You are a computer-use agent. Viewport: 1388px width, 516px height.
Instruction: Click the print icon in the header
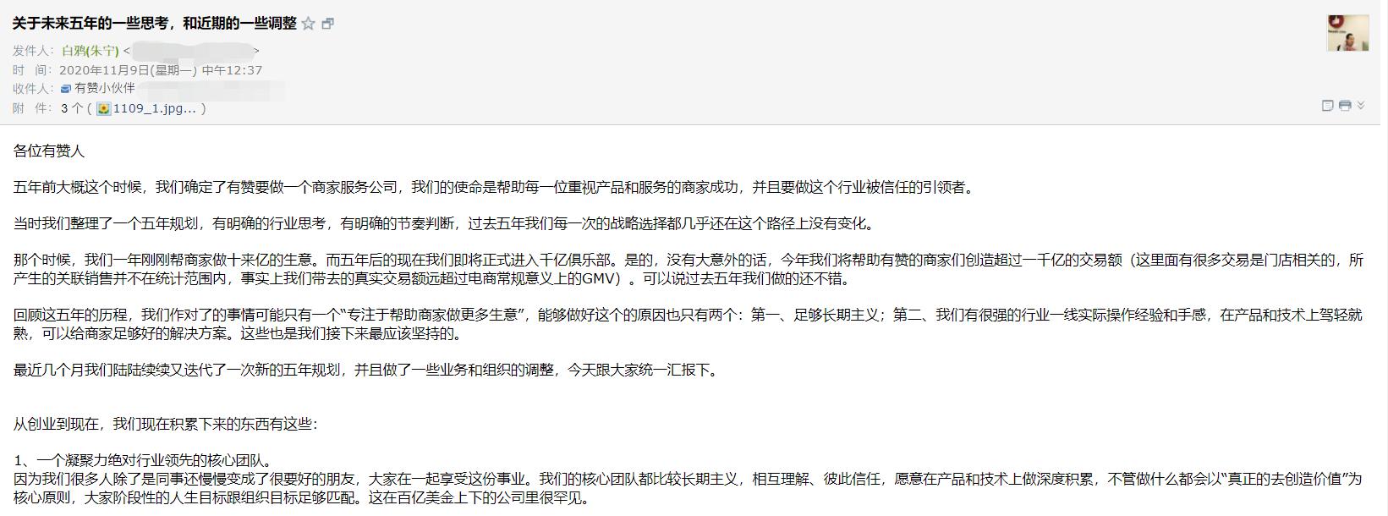[x=1345, y=106]
